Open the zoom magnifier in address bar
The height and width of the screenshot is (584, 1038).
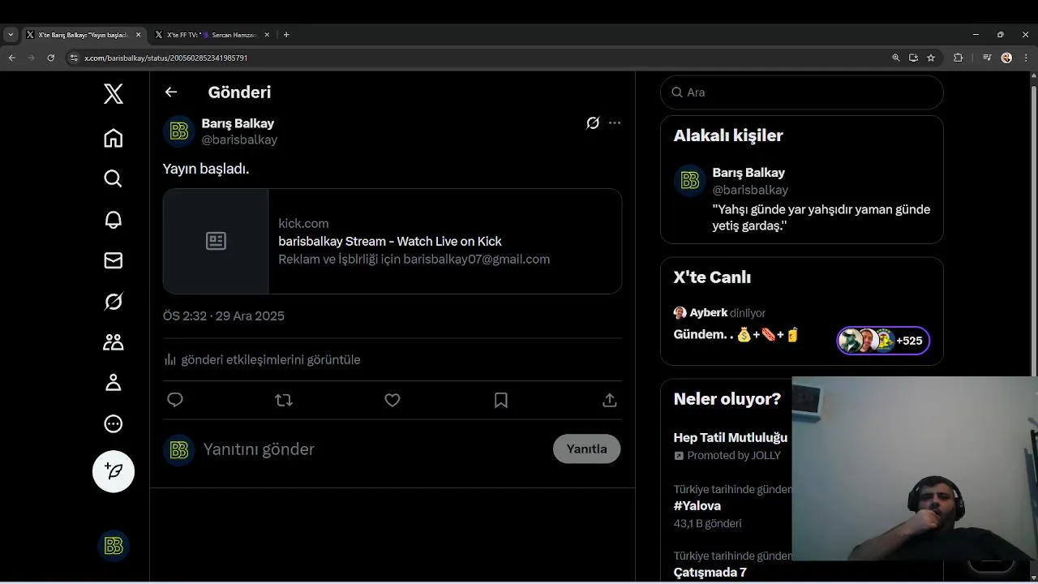(896, 58)
